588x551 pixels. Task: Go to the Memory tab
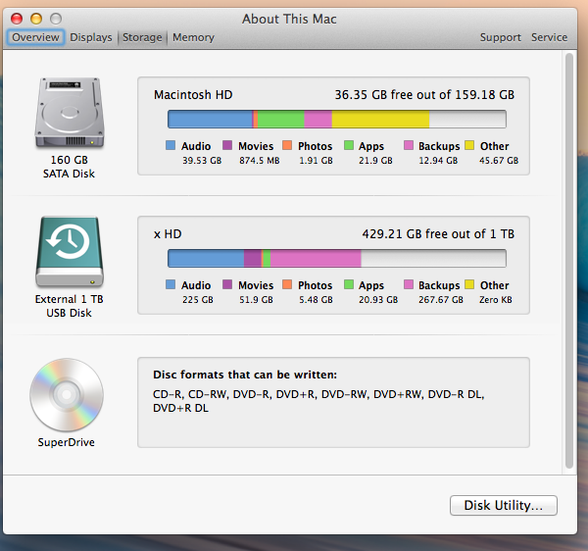[193, 37]
